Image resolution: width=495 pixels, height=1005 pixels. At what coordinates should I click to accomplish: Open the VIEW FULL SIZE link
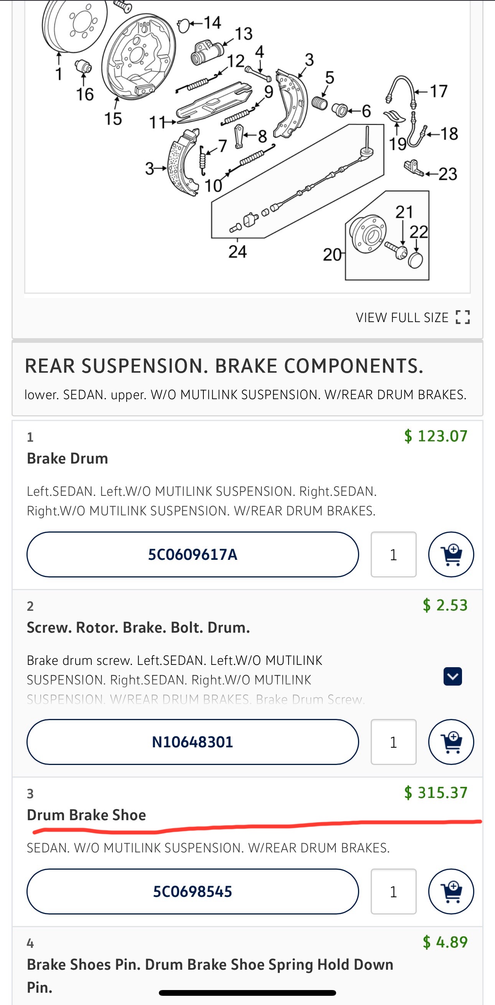tap(412, 317)
